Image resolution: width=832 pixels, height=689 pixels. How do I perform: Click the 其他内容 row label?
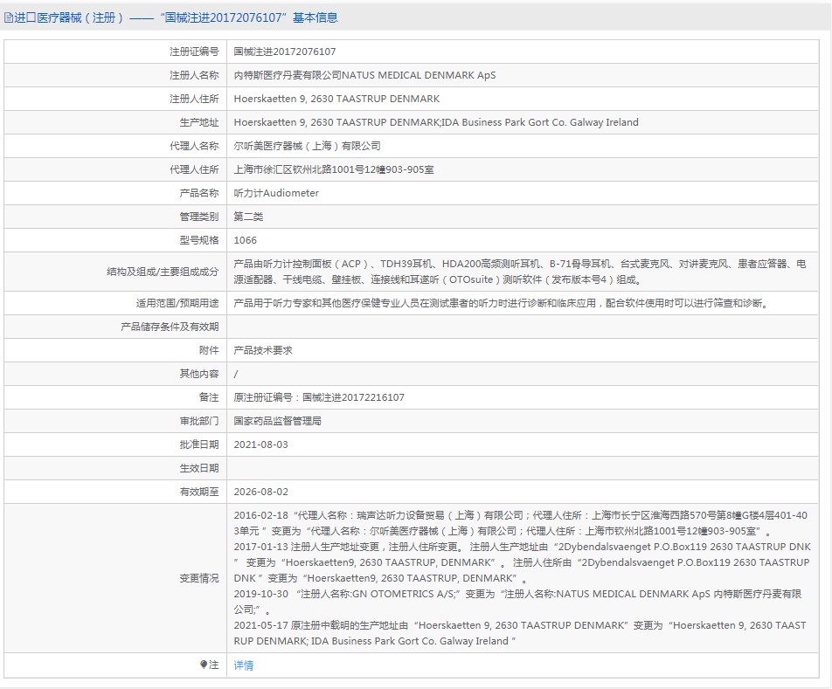199,374
